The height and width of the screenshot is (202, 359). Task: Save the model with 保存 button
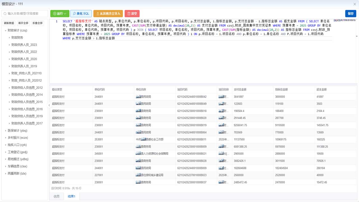[351, 13]
